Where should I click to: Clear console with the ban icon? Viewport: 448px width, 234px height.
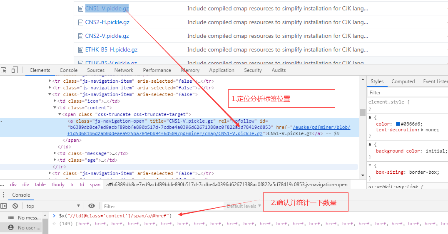pyautogui.click(x=15, y=206)
